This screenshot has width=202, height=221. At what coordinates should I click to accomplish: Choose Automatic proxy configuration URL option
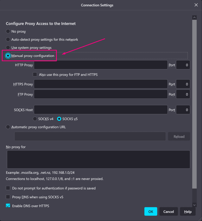pos(8,127)
